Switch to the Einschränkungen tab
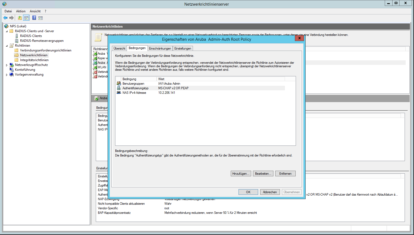This screenshot has width=414, height=235. click(x=160, y=49)
